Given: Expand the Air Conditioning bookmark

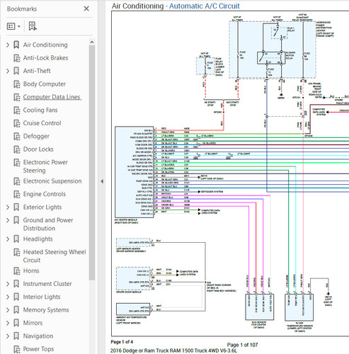Looking at the screenshot, I should 8,45.
